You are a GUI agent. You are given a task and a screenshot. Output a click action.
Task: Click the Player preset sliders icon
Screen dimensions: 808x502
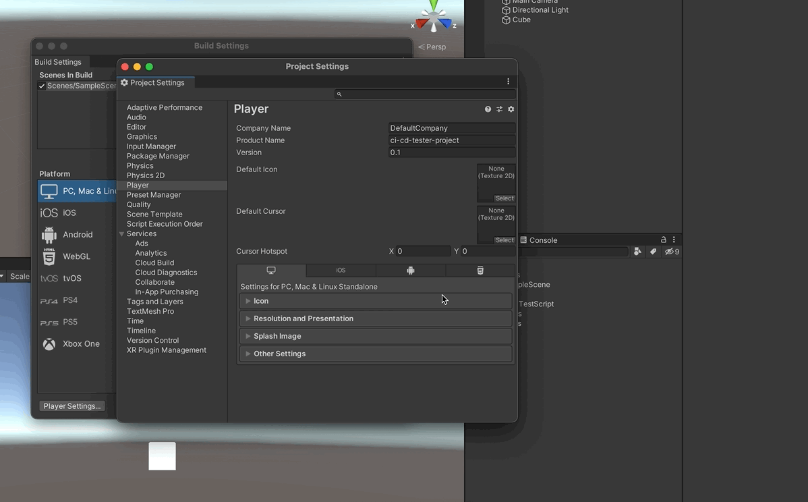tap(499, 109)
